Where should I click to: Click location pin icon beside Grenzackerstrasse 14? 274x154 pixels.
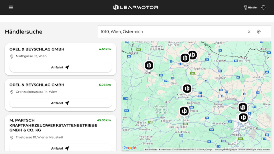coord(12,92)
